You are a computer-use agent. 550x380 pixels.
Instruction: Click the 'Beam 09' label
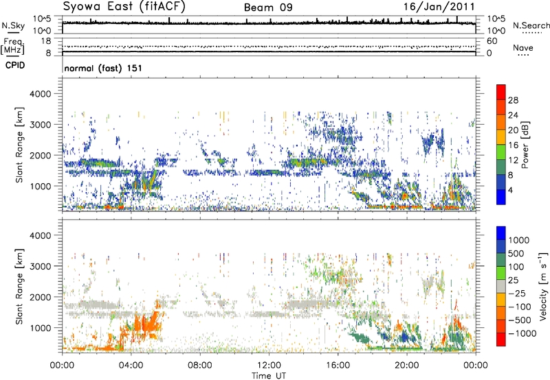pos(268,8)
